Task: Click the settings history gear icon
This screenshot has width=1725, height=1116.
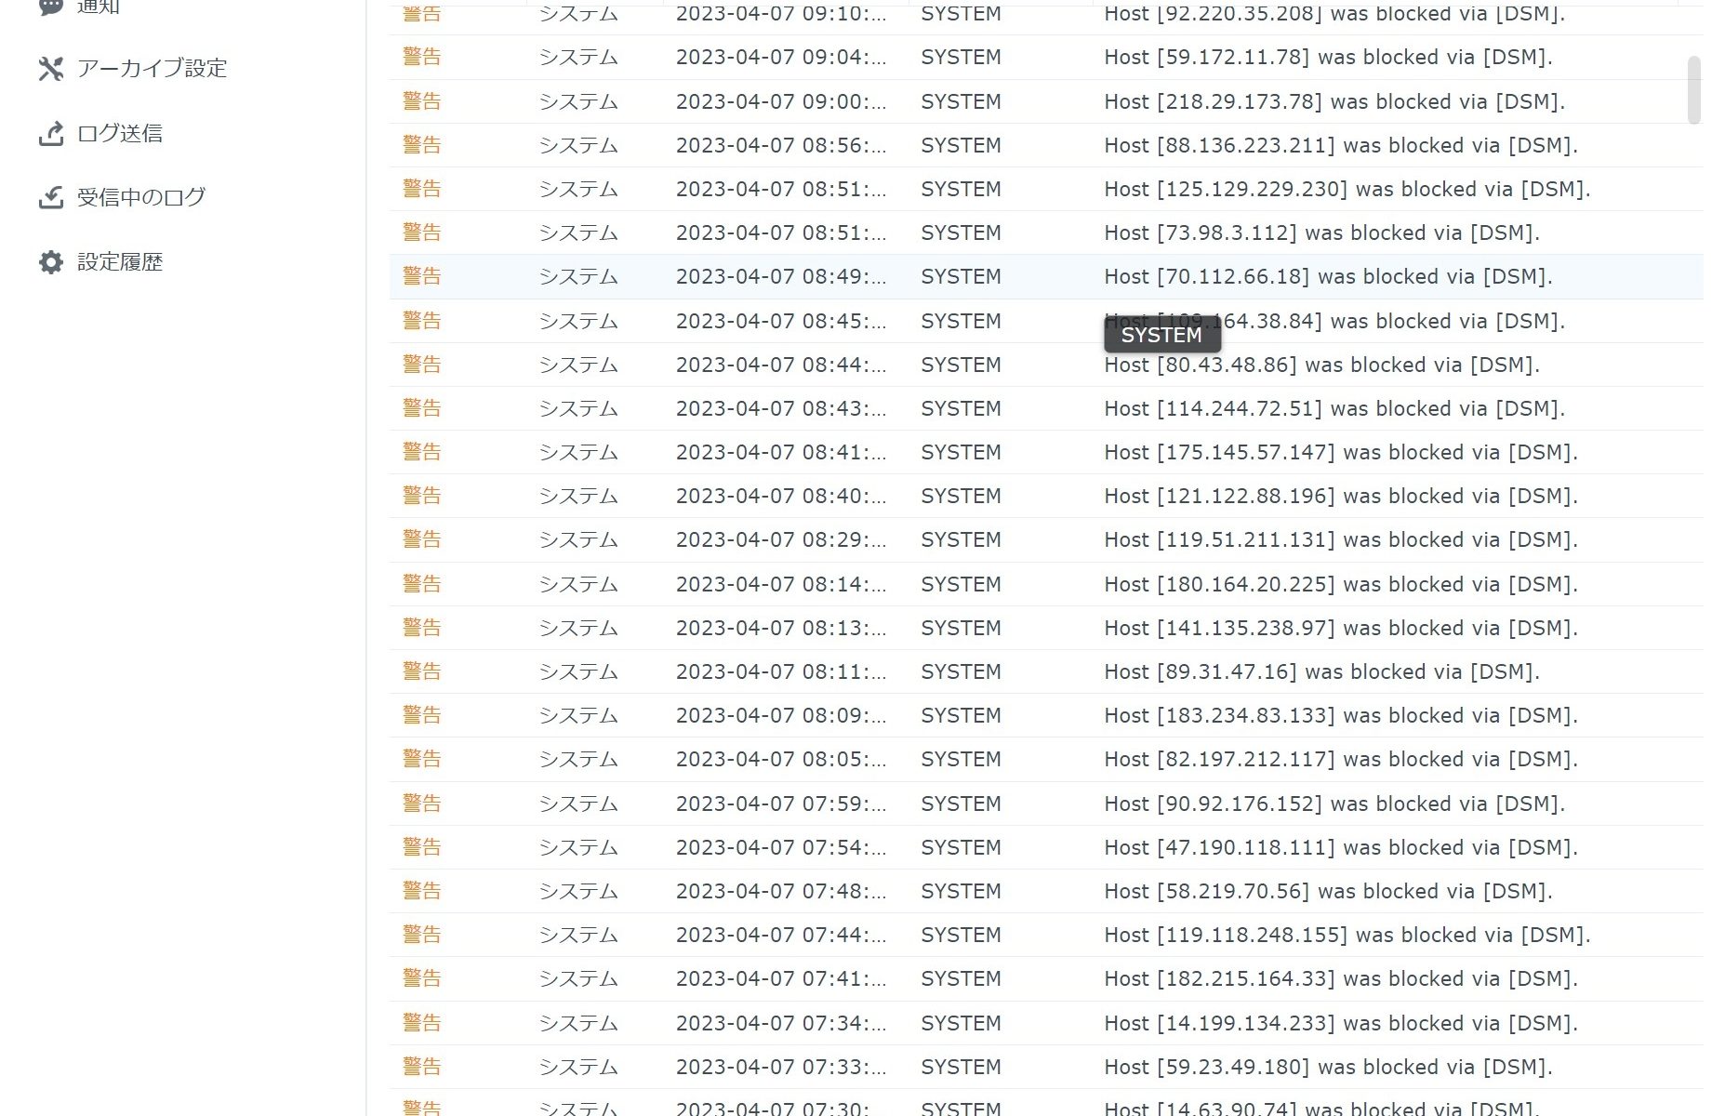Action: click(x=50, y=262)
